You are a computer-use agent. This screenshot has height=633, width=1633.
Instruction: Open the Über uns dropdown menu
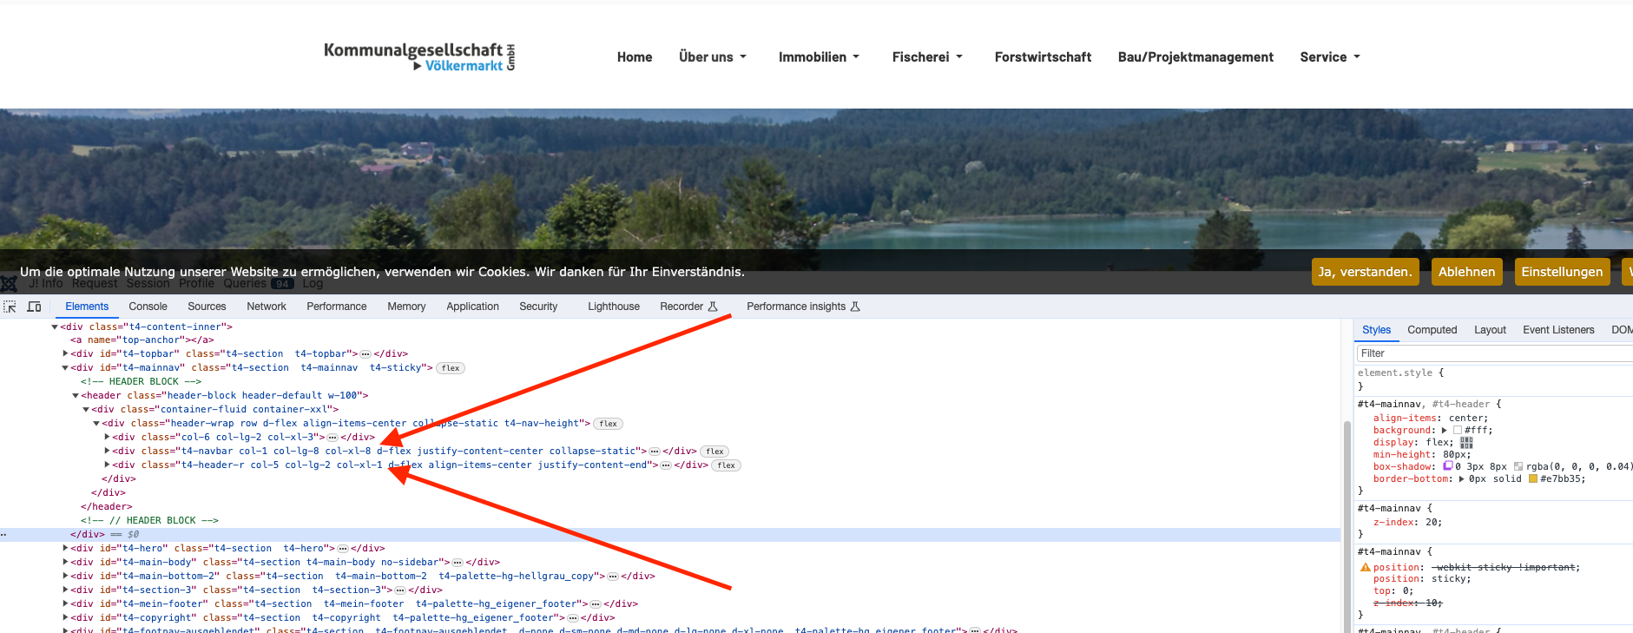pyautogui.click(x=713, y=57)
